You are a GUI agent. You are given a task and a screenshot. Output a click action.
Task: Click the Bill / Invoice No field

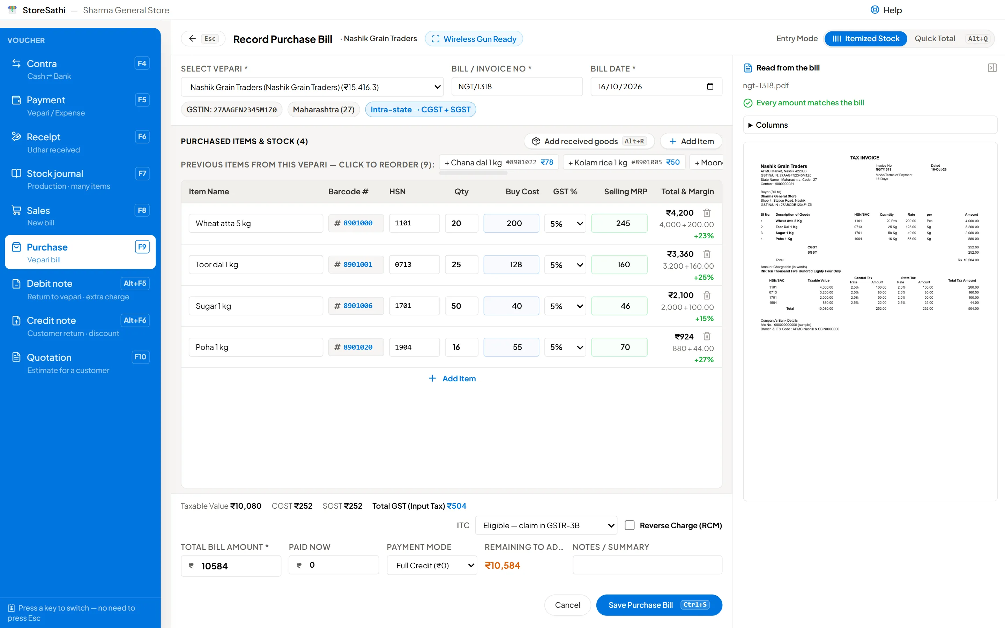(516, 87)
